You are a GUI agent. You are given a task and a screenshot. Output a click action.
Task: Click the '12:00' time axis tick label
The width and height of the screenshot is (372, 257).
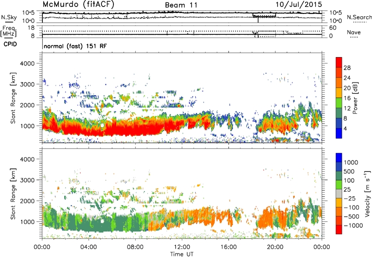[x=182, y=247]
